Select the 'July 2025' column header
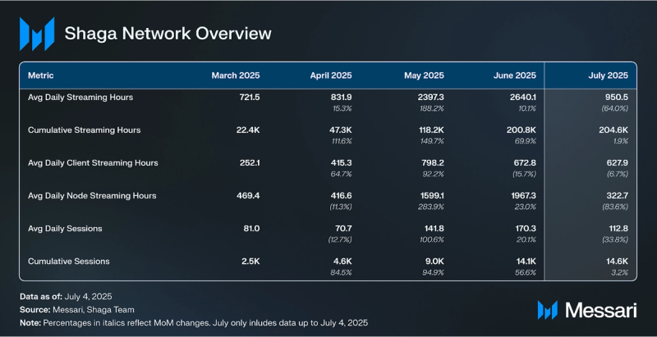 click(x=608, y=75)
